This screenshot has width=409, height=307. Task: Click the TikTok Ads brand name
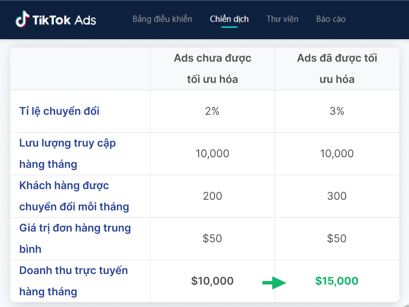64,20
